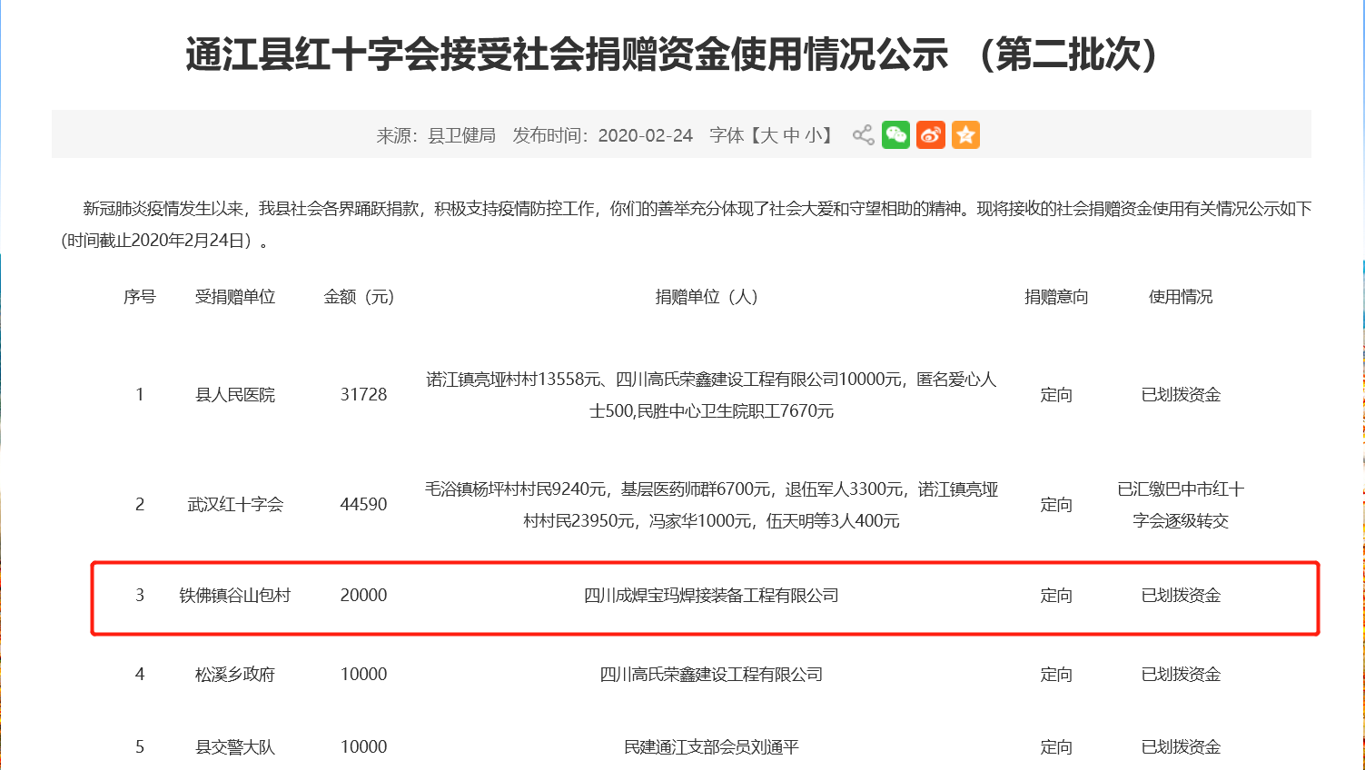Click the donor text starting 毛浴镇杨坪村村民9240元

[x=711, y=505]
